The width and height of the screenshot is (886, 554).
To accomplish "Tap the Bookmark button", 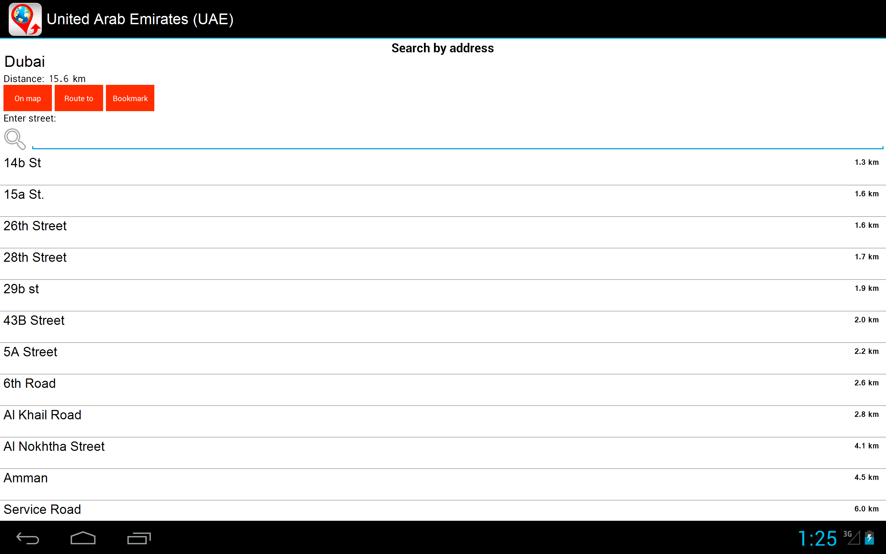I will pos(130,98).
